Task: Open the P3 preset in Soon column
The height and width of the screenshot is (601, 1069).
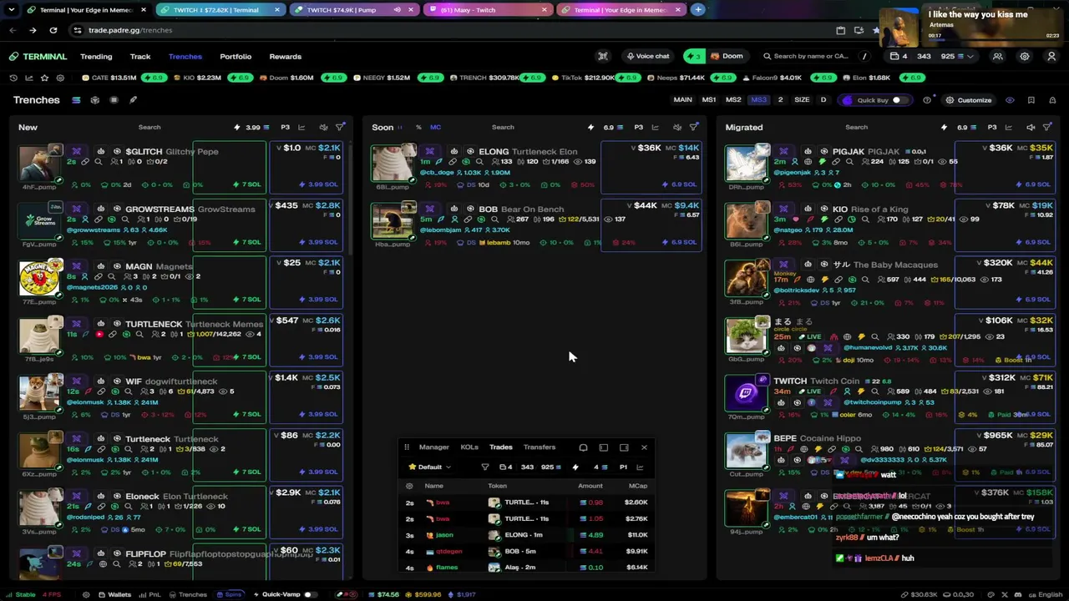Action: (638, 128)
